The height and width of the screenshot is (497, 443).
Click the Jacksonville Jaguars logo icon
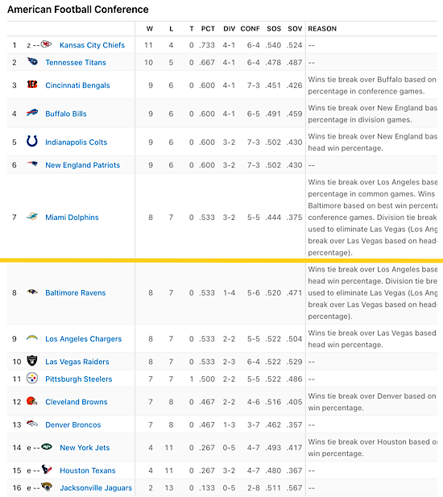click(47, 487)
